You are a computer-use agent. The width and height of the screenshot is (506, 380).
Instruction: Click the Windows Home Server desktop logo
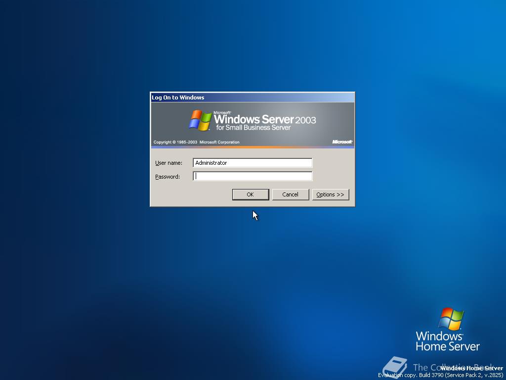pos(448,327)
